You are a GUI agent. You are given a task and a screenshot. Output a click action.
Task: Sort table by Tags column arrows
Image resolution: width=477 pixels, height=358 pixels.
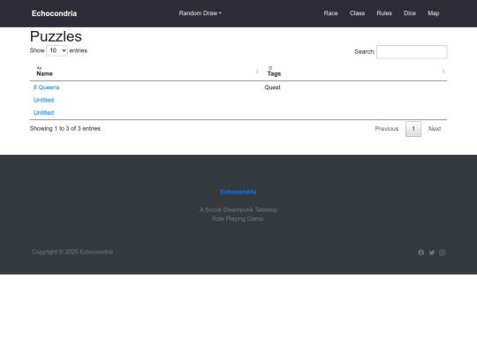click(443, 72)
